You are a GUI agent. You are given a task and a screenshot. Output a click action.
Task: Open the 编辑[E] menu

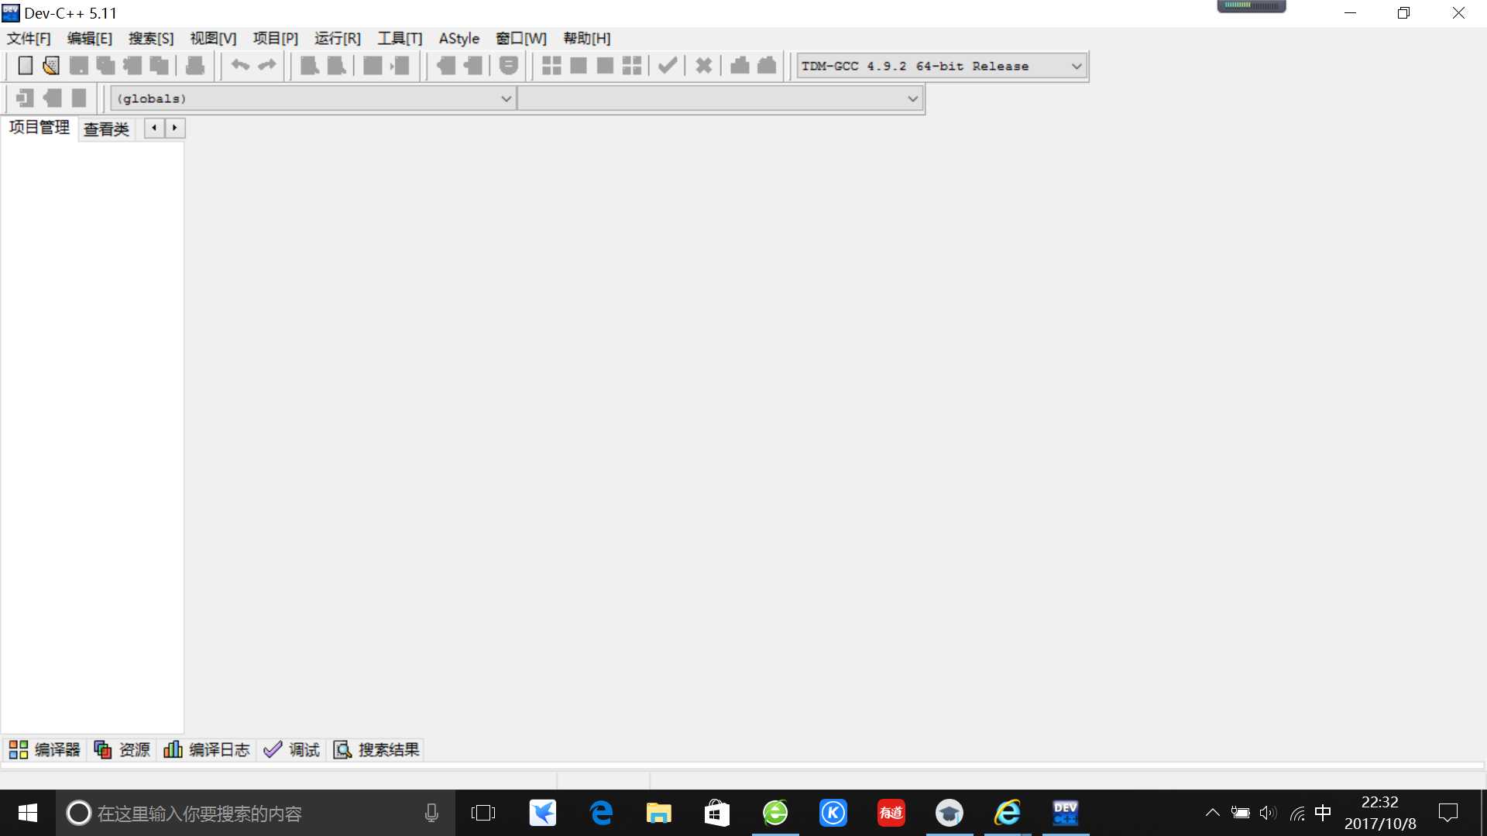pyautogui.click(x=90, y=39)
